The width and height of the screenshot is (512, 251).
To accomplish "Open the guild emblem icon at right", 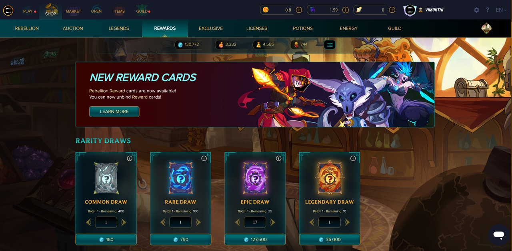I will point(486,28).
